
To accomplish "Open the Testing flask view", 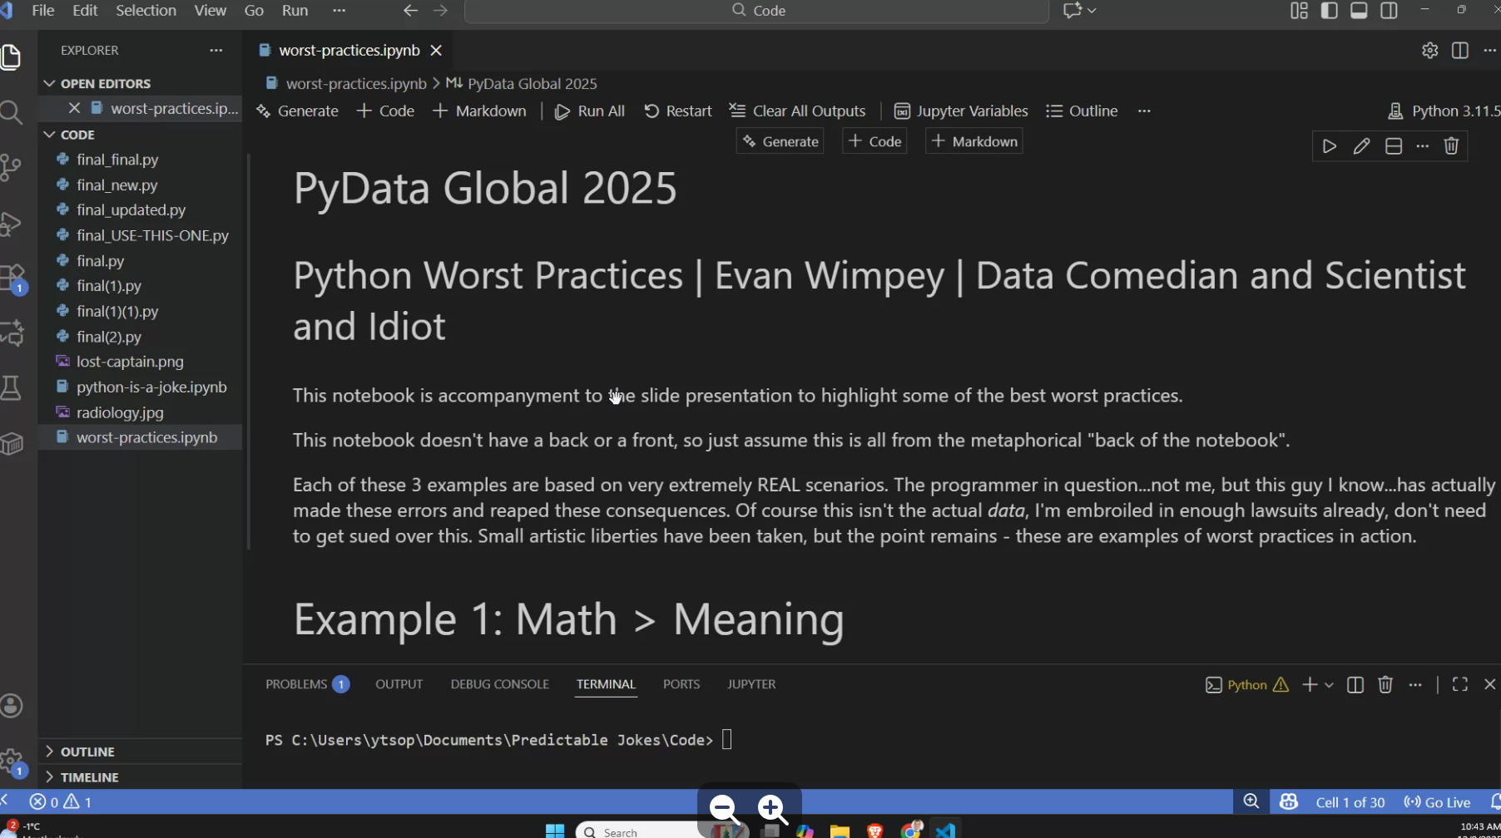I will [x=12, y=387].
